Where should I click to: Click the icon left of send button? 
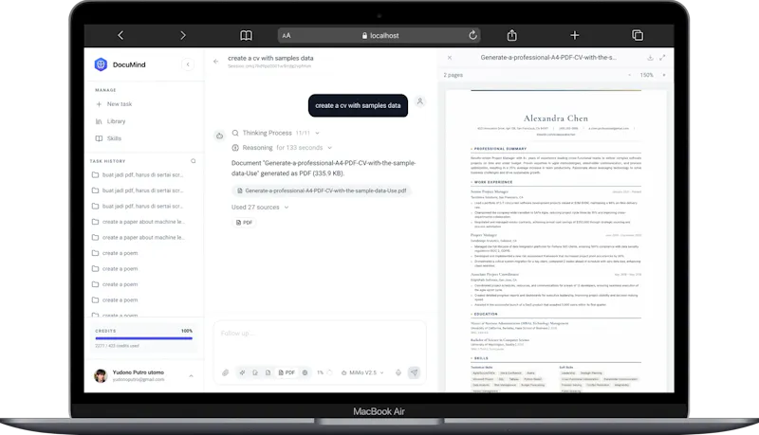point(398,372)
